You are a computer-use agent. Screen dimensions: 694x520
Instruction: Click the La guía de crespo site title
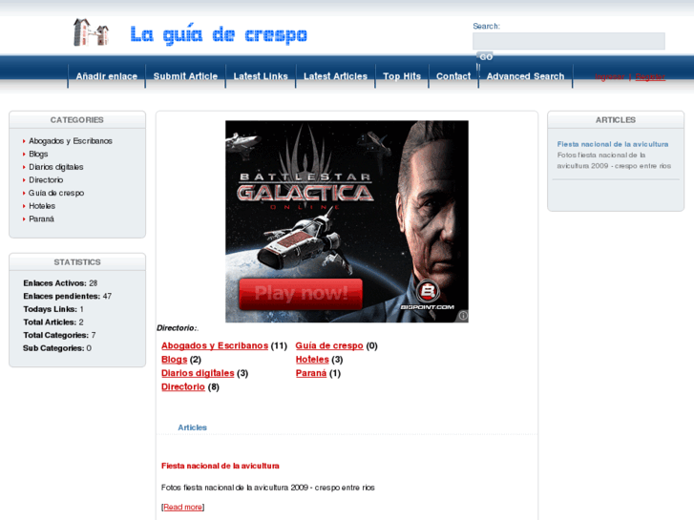click(x=219, y=35)
